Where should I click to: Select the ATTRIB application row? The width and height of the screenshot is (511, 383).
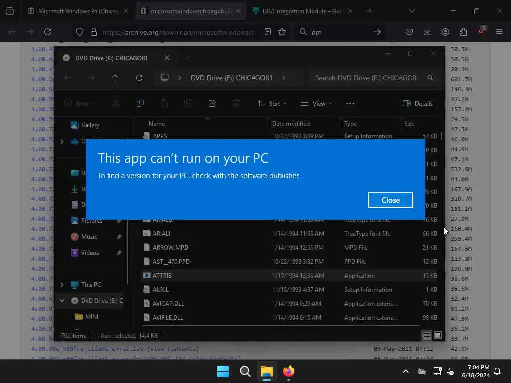(x=290, y=275)
